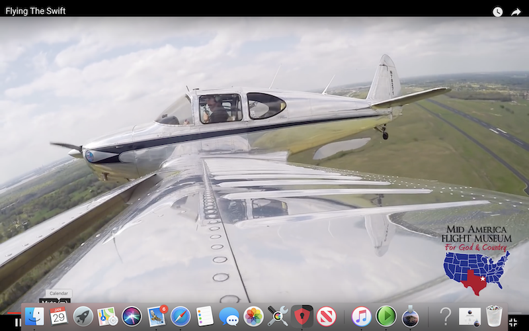Open the Trash in the dock
Screen dimensions: 529x331
(x=494, y=316)
